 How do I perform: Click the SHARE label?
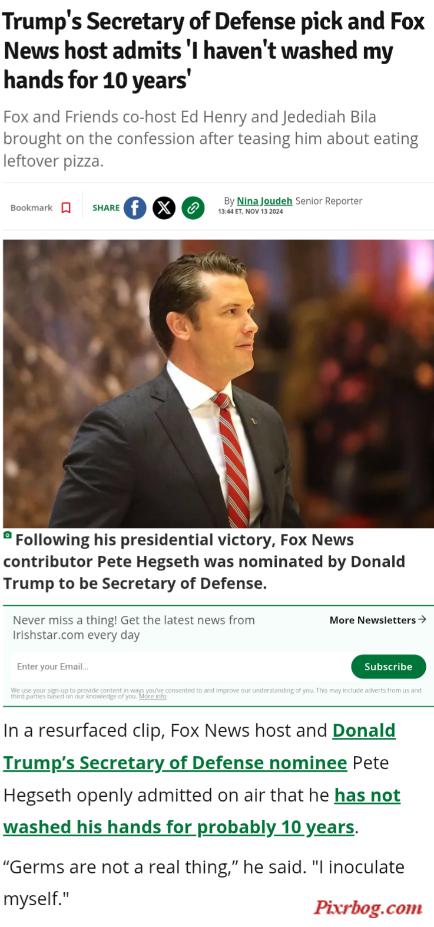(106, 208)
